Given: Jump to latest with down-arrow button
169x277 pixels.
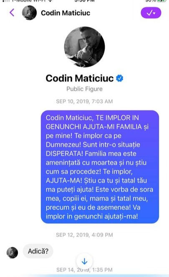Looking at the screenshot, I should click(x=84, y=261).
